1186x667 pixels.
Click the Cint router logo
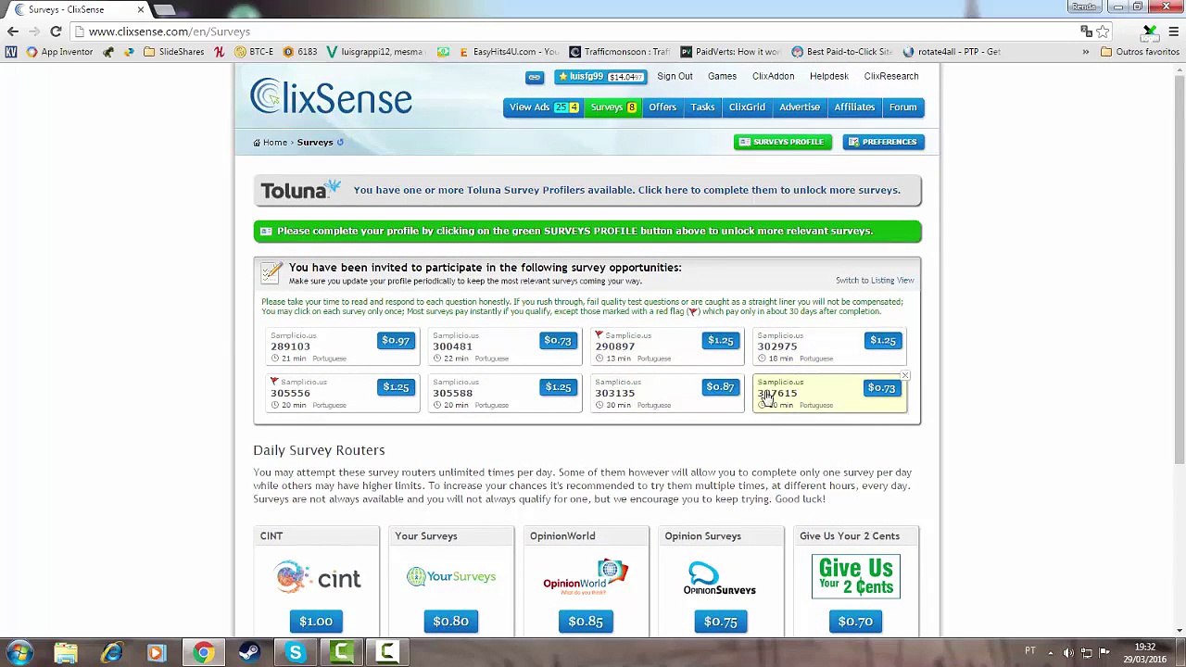317,578
